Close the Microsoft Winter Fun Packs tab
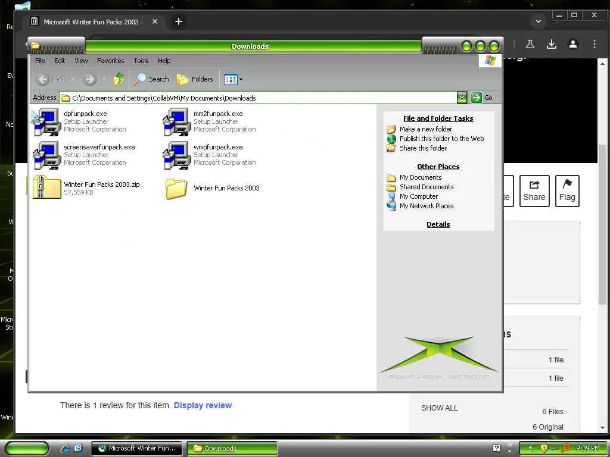Image resolution: width=610 pixels, height=457 pixels. click(x=155, y=22)
